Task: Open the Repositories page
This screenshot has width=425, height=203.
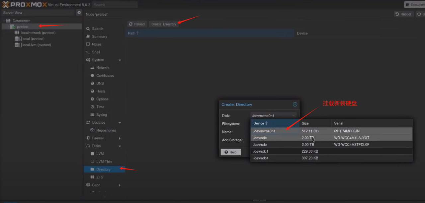Action: [106, 130]
